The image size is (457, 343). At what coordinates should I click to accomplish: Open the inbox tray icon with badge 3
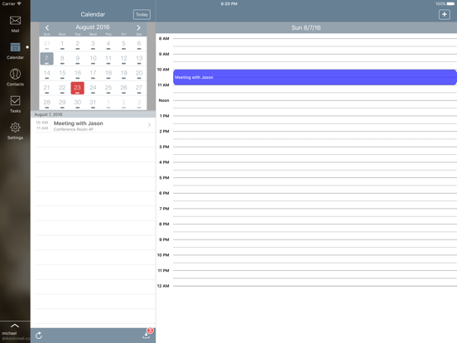[147, 334]
